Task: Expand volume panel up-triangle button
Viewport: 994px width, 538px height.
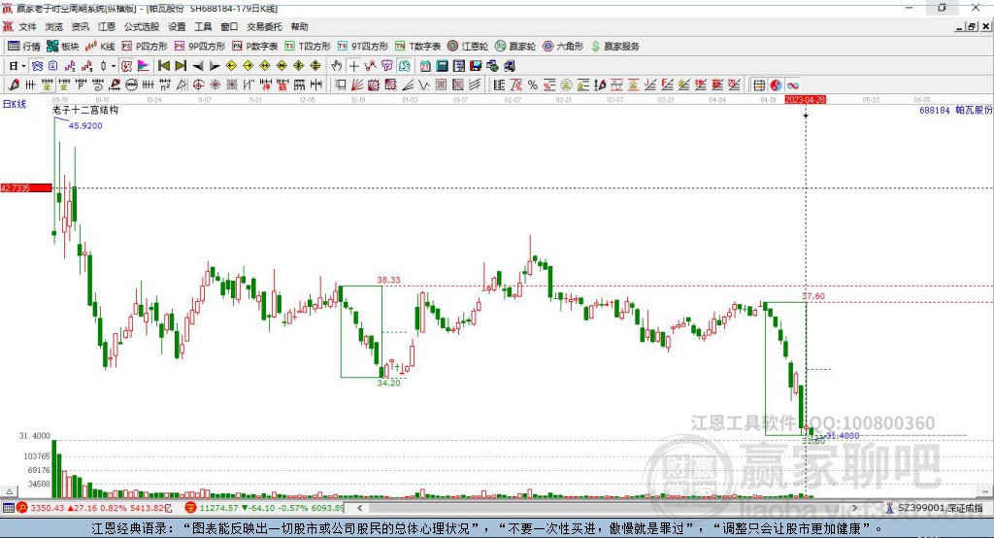Action: 9,491
